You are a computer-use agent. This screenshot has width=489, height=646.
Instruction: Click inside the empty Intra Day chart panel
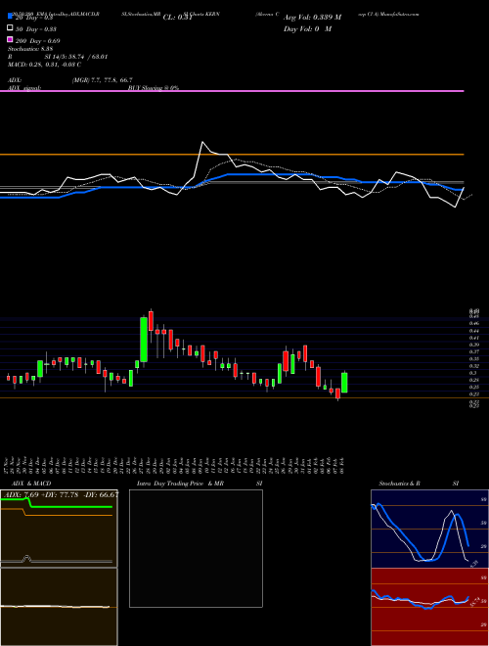[x=196, y=548]
